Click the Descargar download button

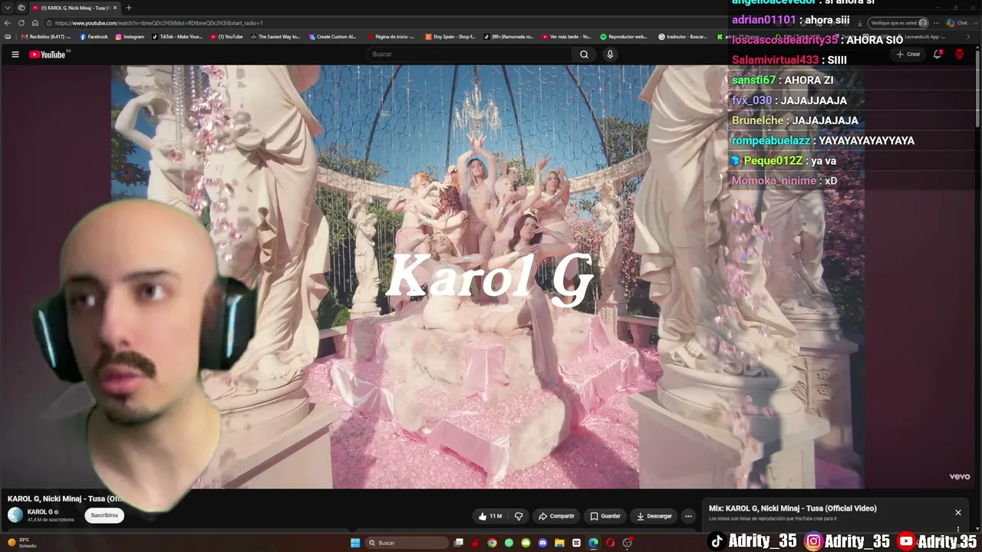[654, 516]
